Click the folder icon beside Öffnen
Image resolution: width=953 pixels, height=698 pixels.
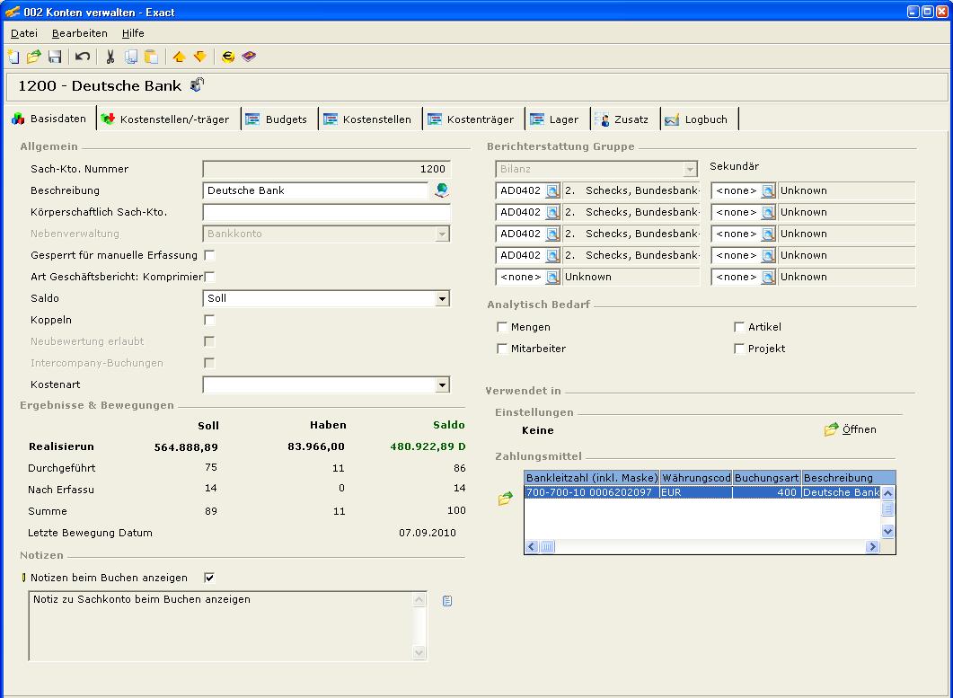[831, 429]
